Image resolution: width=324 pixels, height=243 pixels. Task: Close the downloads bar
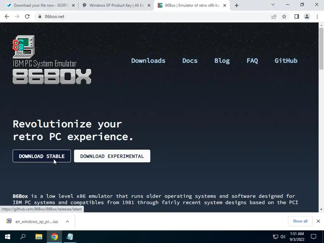point(318,221)
